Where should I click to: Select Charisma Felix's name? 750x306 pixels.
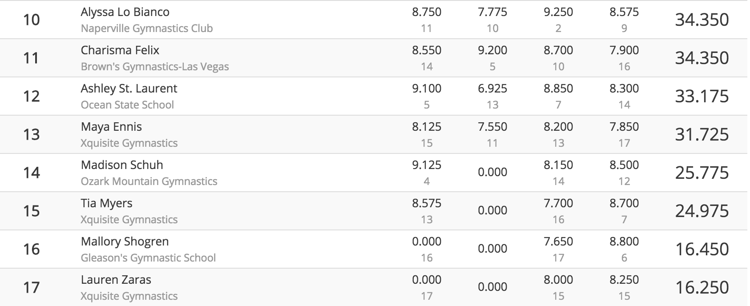tap(120, 50)
